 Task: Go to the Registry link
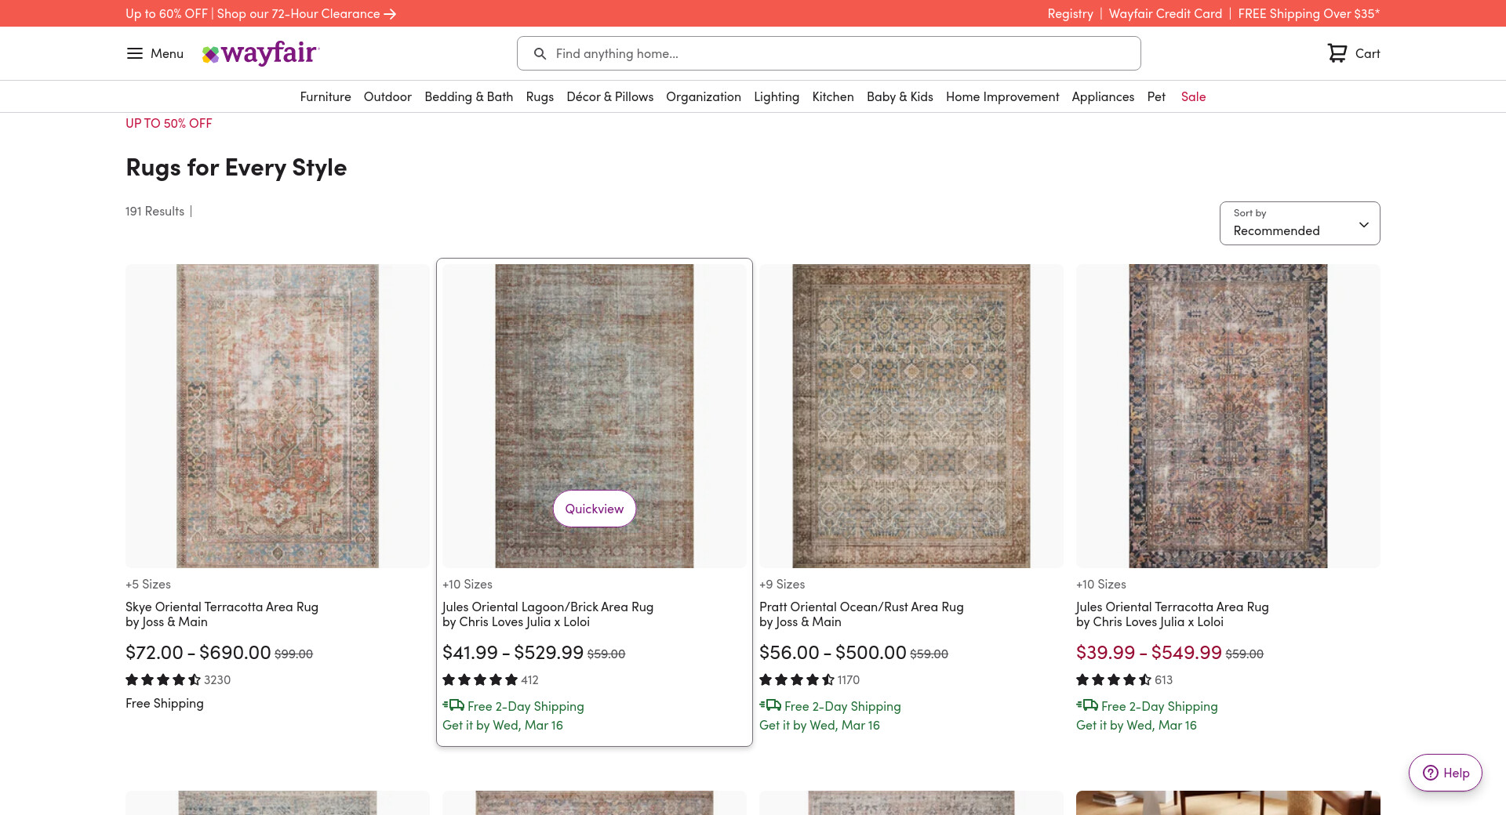(1070, 14)
